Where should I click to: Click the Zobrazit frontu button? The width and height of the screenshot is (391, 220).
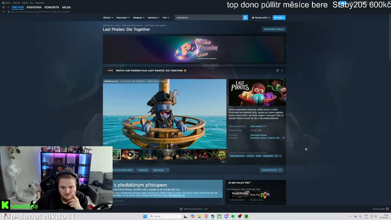coord(272,170)
